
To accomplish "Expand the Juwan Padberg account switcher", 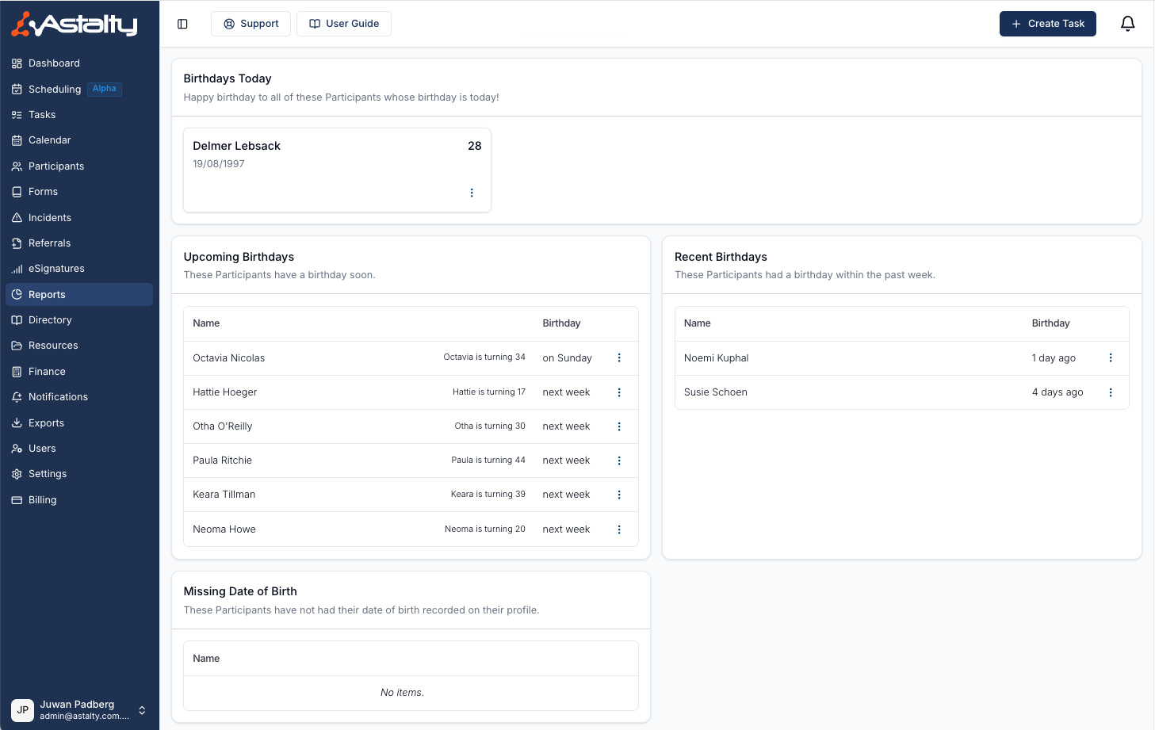I will click(142, 710).
